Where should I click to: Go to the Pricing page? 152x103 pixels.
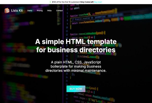tap(40, 11)
